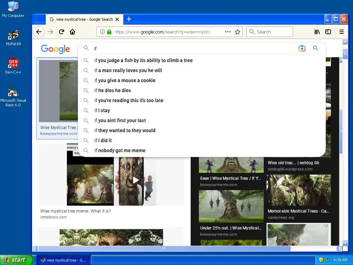
Task: Open 'Eeee | Wise Mystical Tree' result
Action: point(231,178)
